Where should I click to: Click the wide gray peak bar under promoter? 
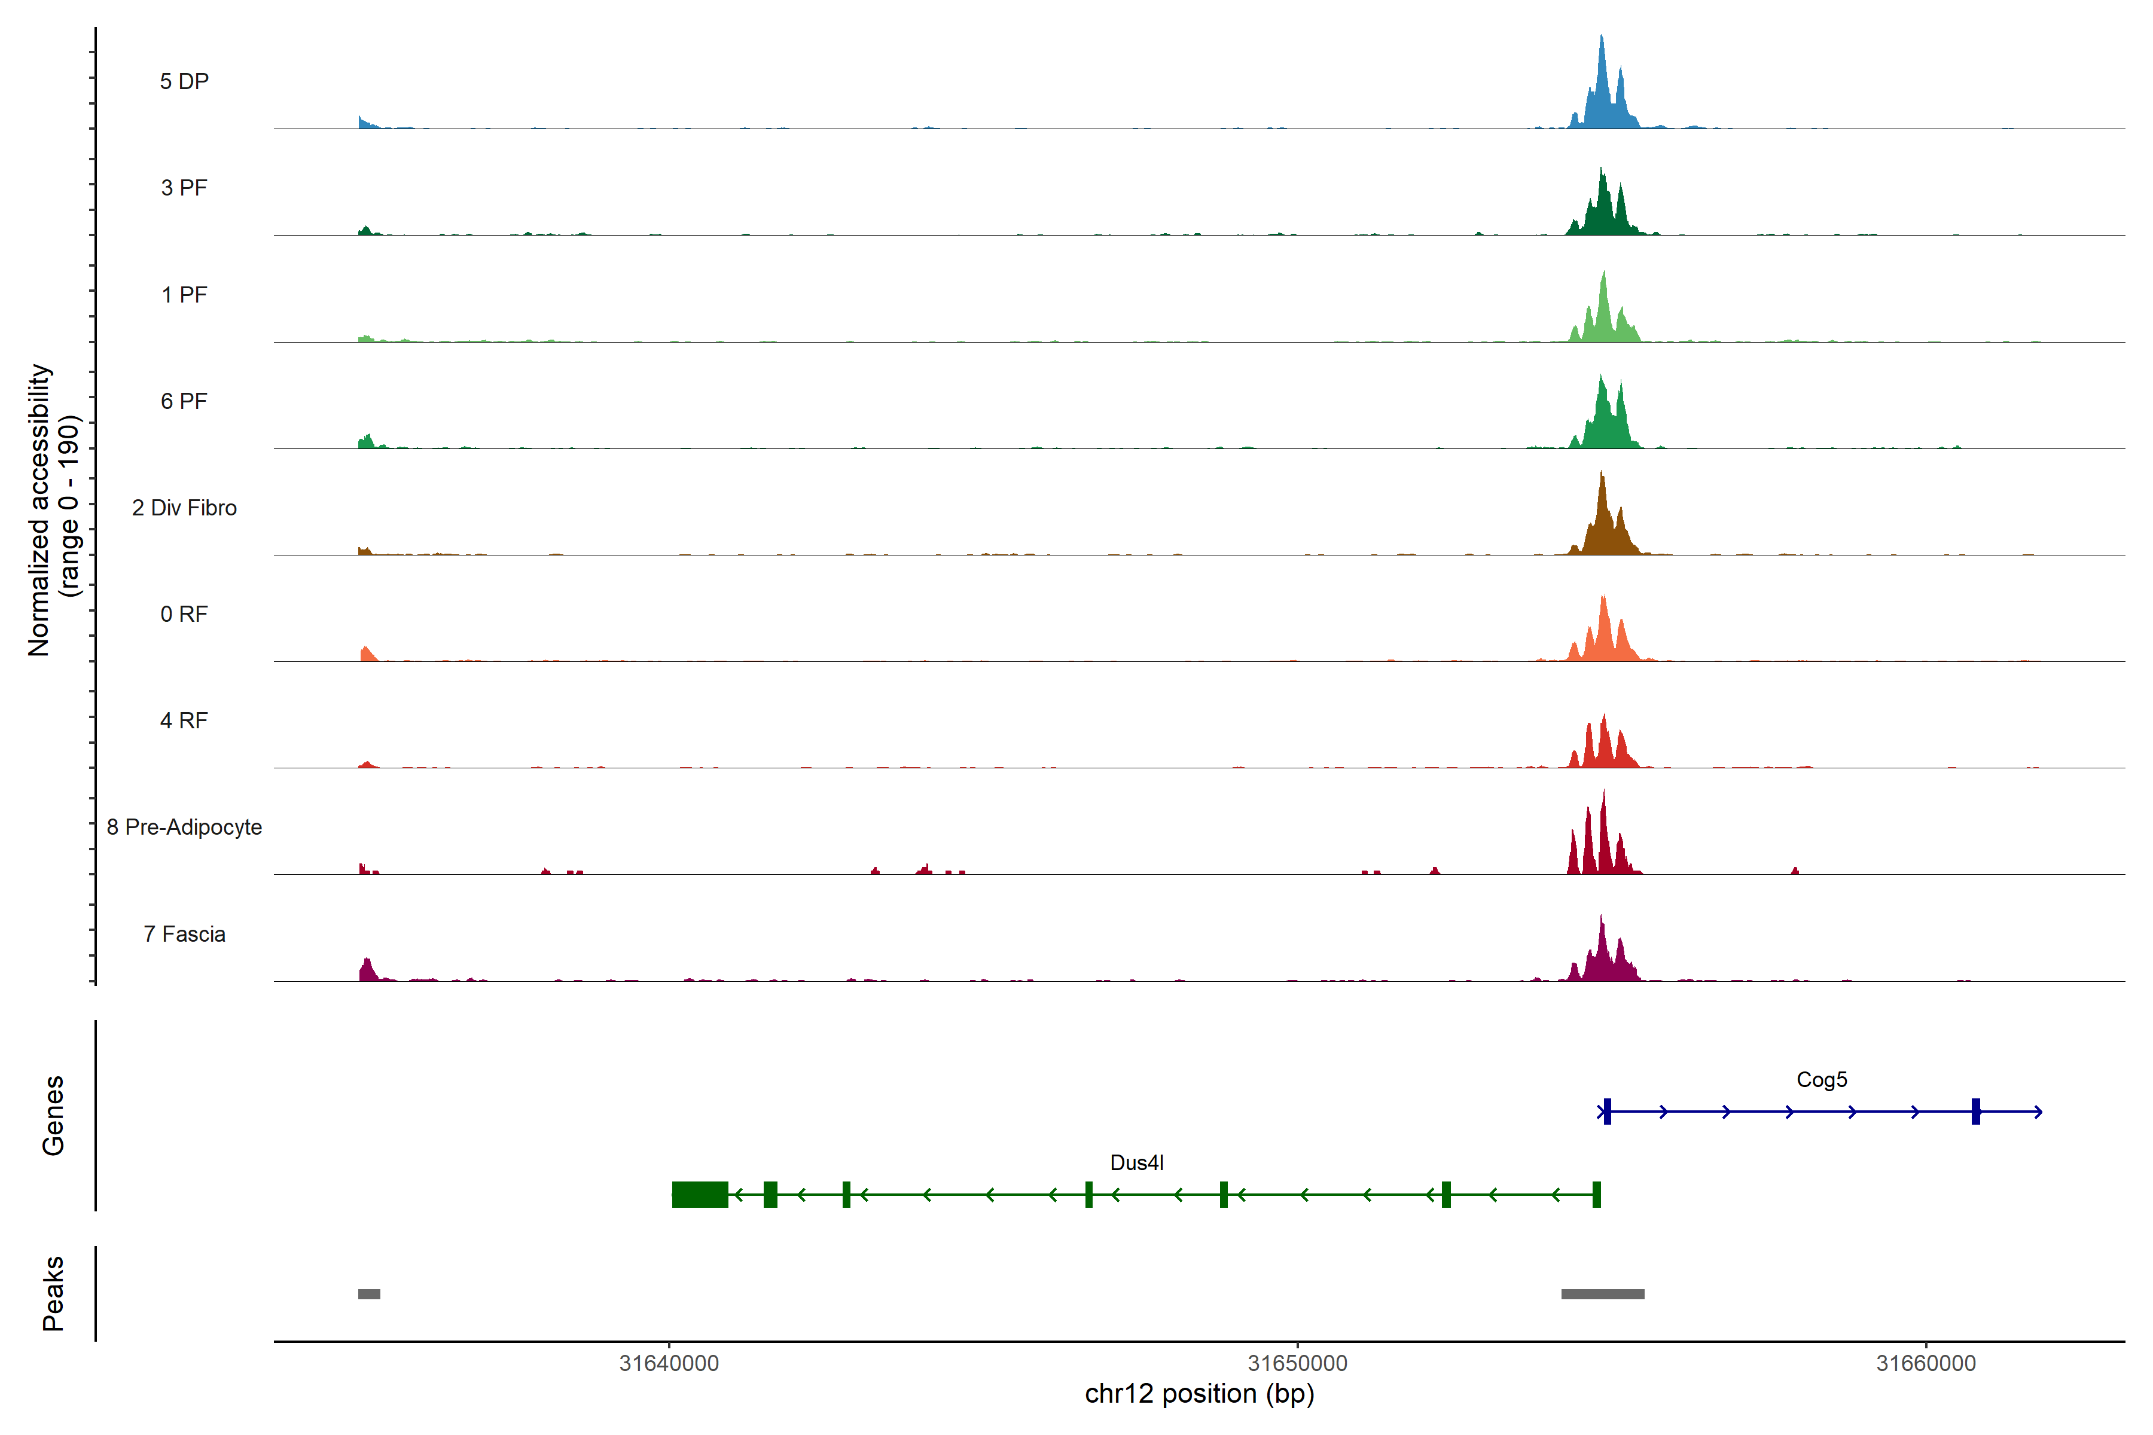pos(1603,1294)
